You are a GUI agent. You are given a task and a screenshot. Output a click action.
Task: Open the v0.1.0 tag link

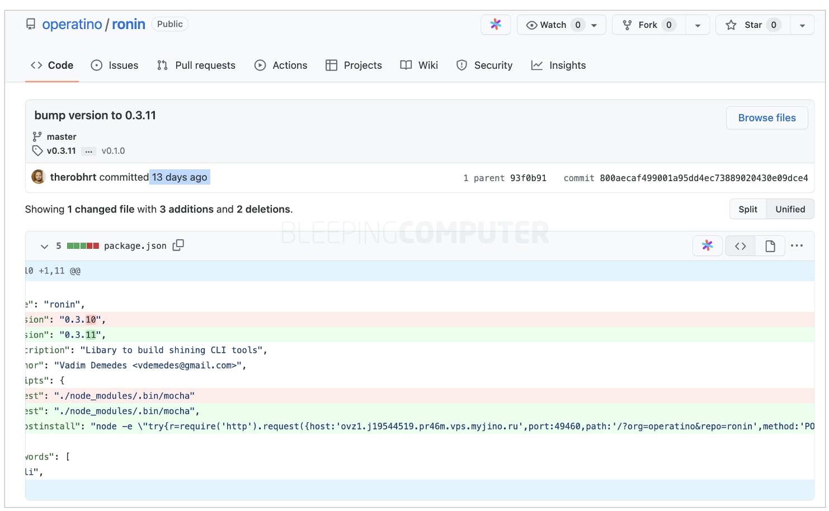(x=113, y=151)
